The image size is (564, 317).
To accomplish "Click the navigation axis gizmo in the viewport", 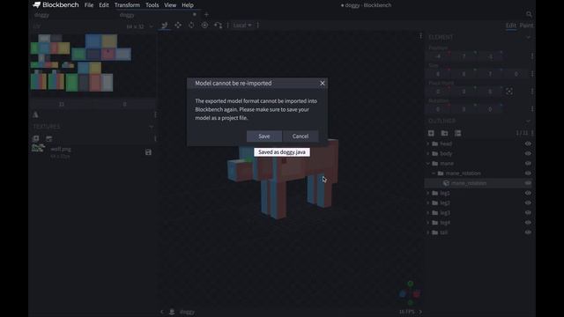I will tap(410, 293).
